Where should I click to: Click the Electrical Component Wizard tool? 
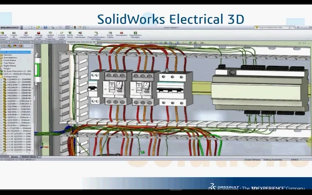coord(3,36)
